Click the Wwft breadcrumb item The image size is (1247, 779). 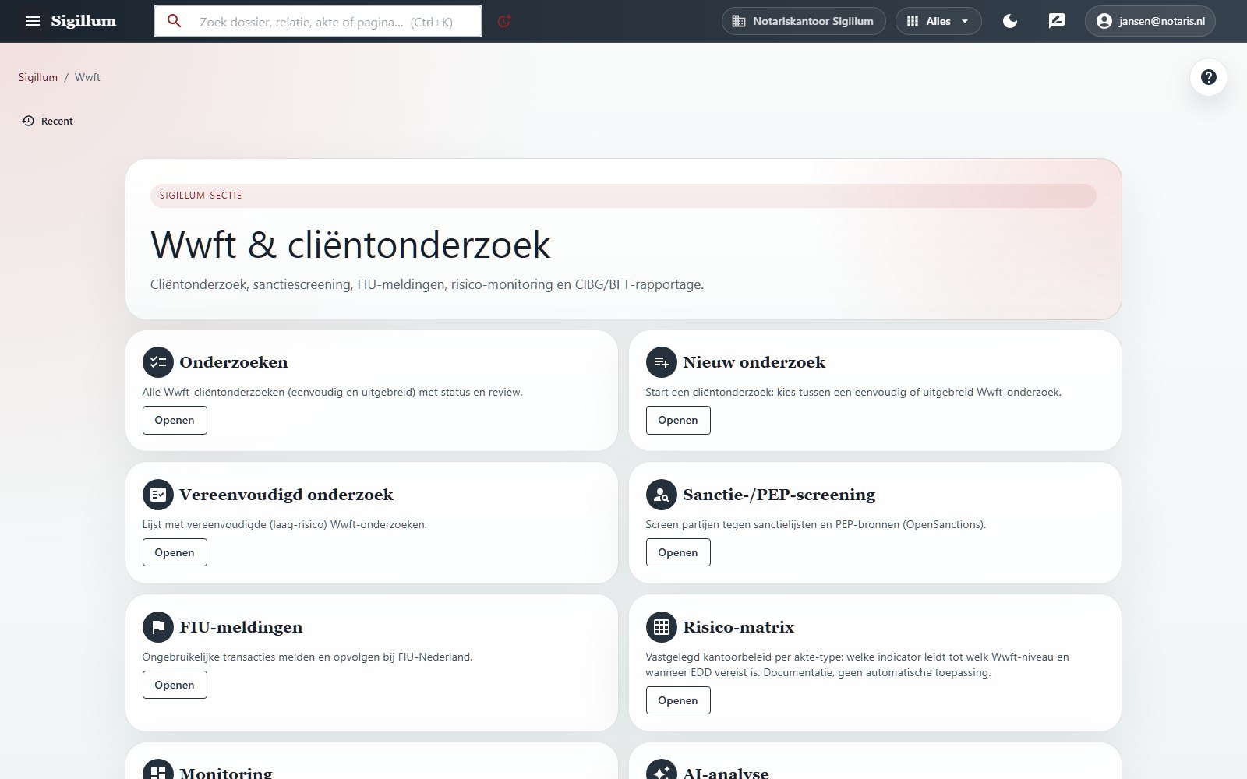coord(87,77)
